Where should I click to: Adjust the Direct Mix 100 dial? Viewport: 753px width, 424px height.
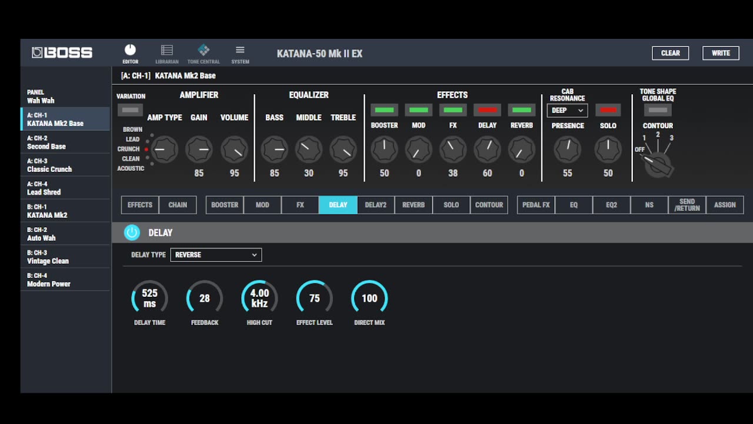[x=369, y=298]
